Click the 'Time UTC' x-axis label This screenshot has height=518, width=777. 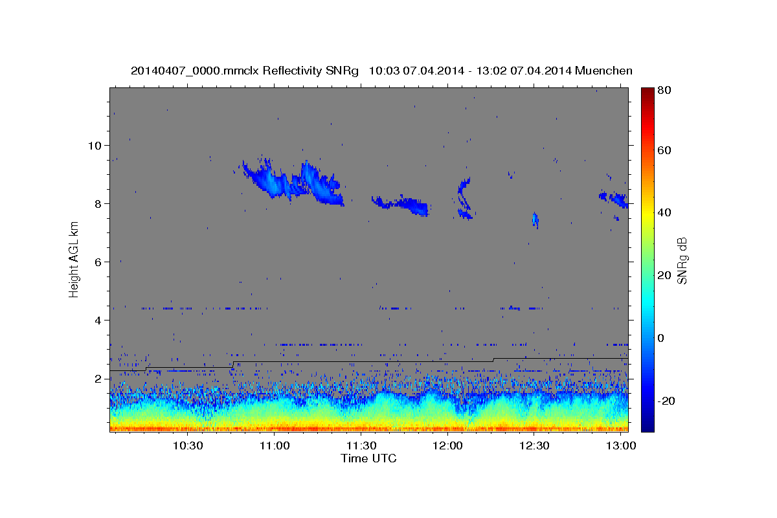click(368, 458)
